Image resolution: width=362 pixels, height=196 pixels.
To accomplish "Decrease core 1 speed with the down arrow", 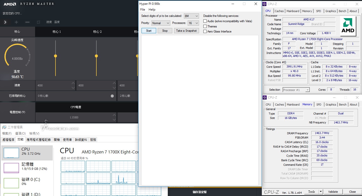I will click(x=73, y=88).
